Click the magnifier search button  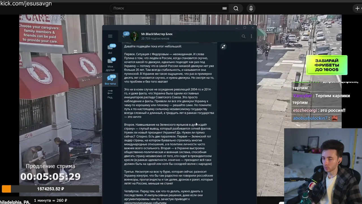[236, 8]
